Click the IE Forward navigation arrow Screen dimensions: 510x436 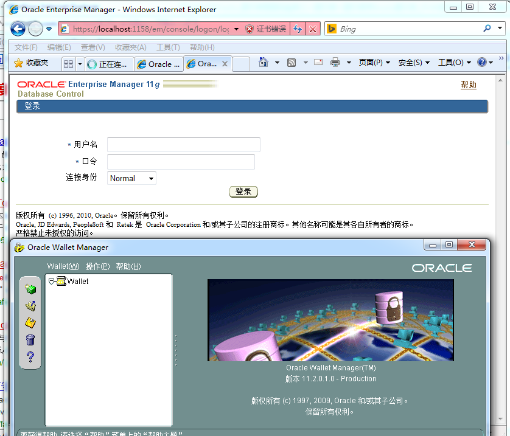tap(35, 29)
